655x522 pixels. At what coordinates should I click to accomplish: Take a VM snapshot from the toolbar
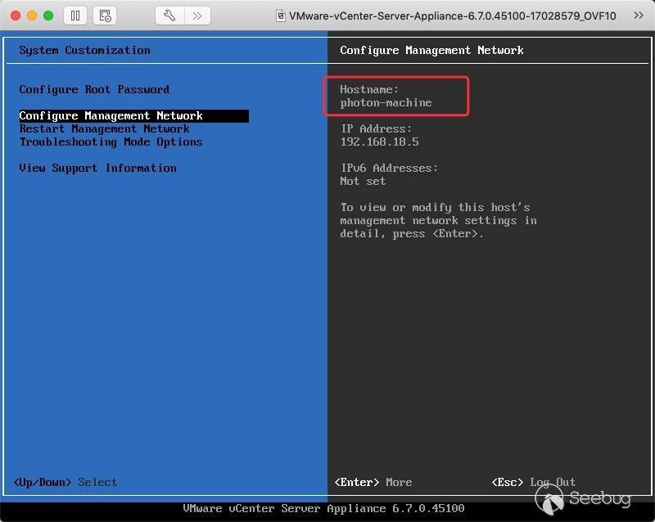[x=105, y=16]
